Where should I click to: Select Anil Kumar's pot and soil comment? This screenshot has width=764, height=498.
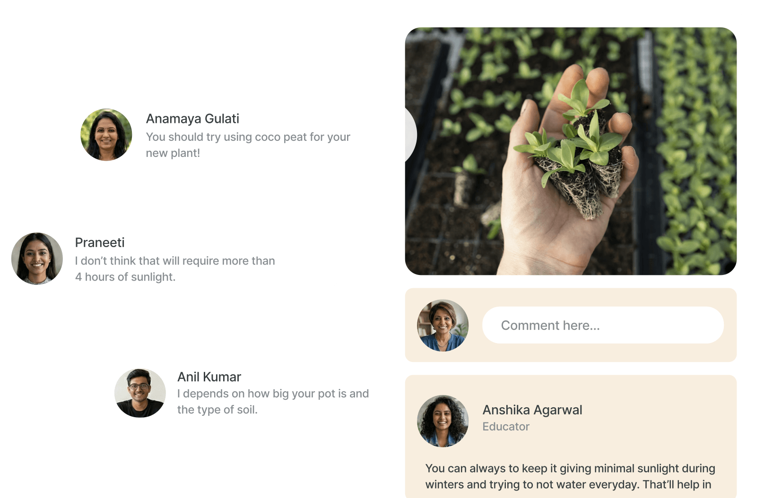coord(273,402)
